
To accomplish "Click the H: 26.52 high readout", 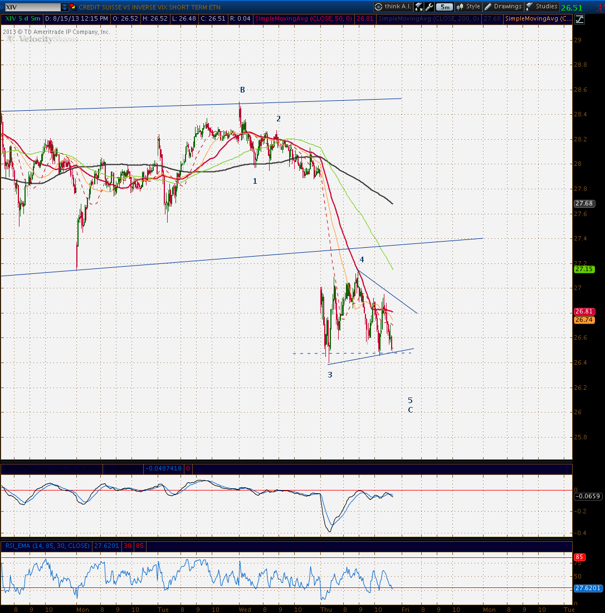I will (155, 18).
